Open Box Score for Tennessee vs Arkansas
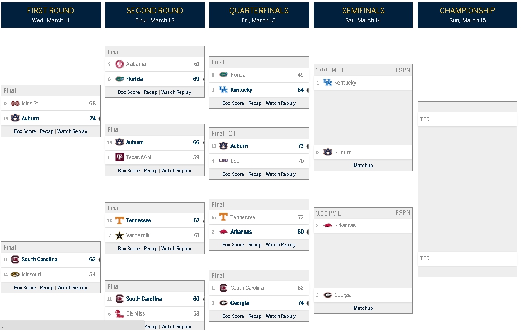Screen dimensions: 524x330 click(233, 245)
